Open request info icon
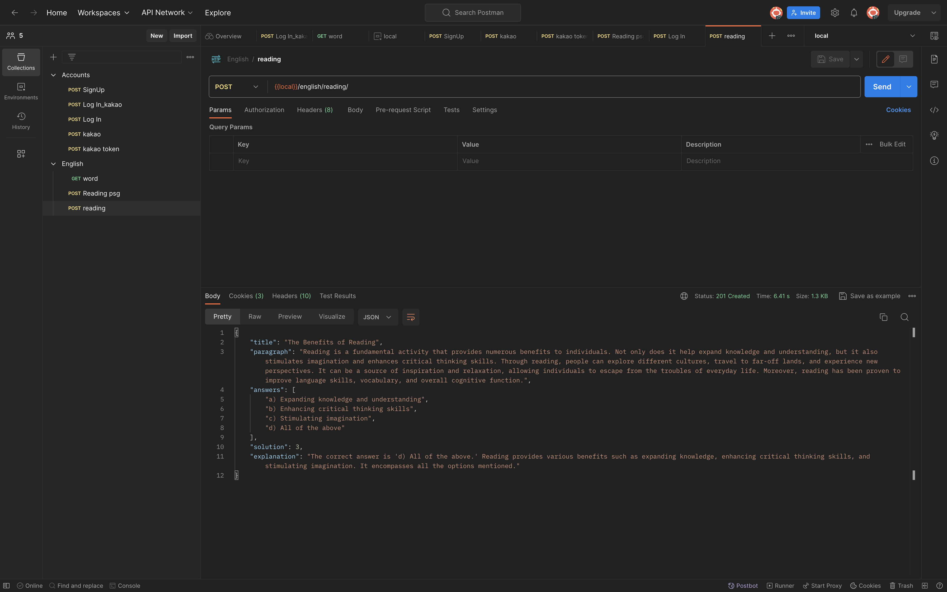947x592 pixels. click(934, 161)
